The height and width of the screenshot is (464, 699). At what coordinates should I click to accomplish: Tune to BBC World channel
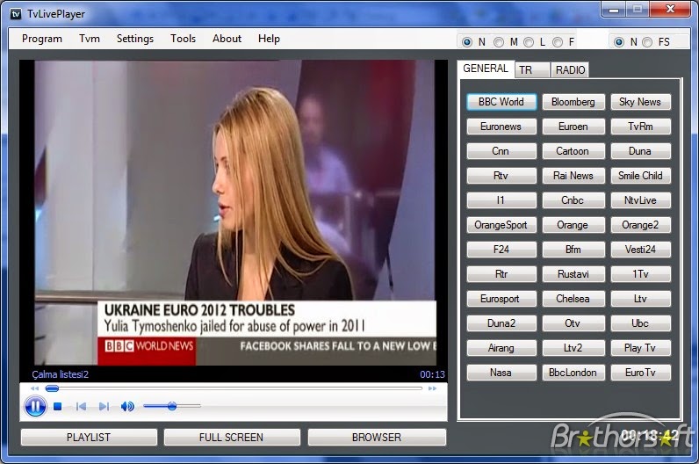pos(501,102)
